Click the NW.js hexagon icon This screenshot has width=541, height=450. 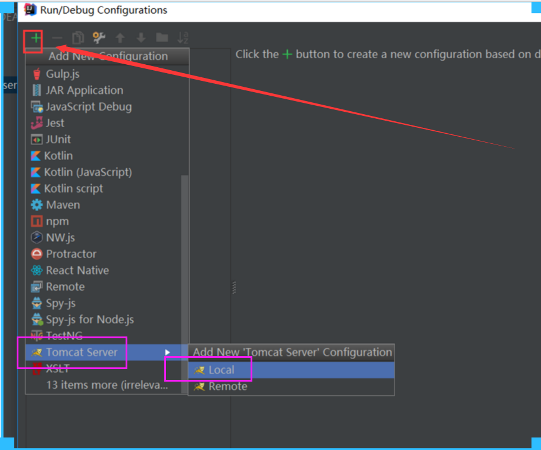(36, 237)
